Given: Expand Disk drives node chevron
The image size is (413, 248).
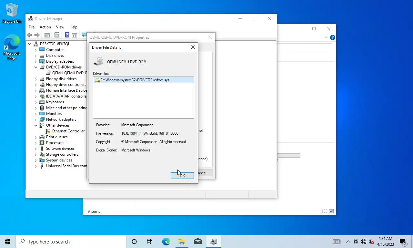Looking at the screenshot, I should (x=36, y=56).
